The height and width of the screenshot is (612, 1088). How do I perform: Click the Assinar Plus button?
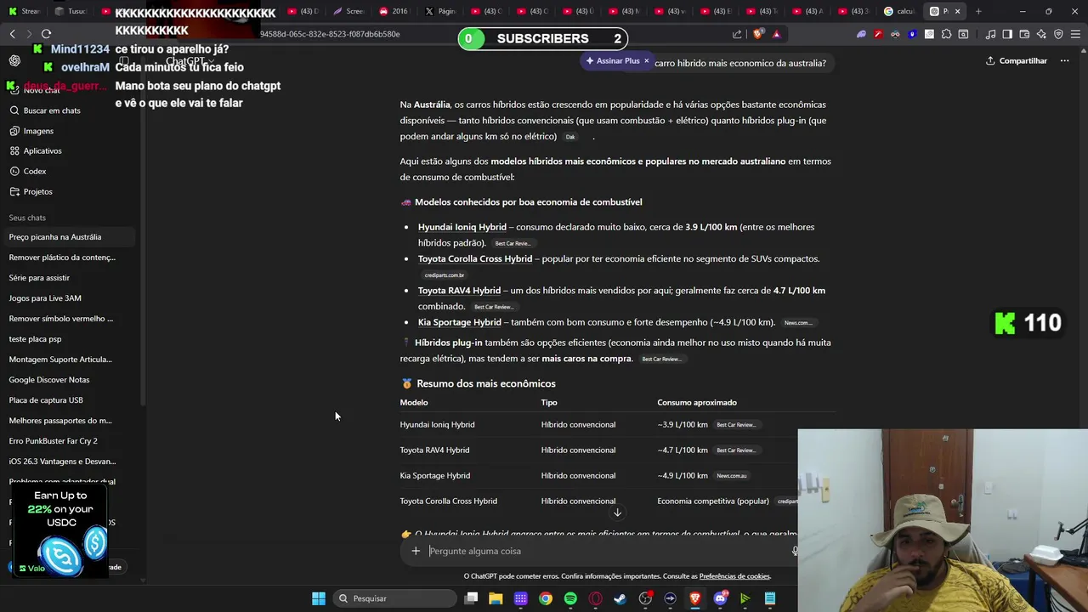[x=612, y=61]
